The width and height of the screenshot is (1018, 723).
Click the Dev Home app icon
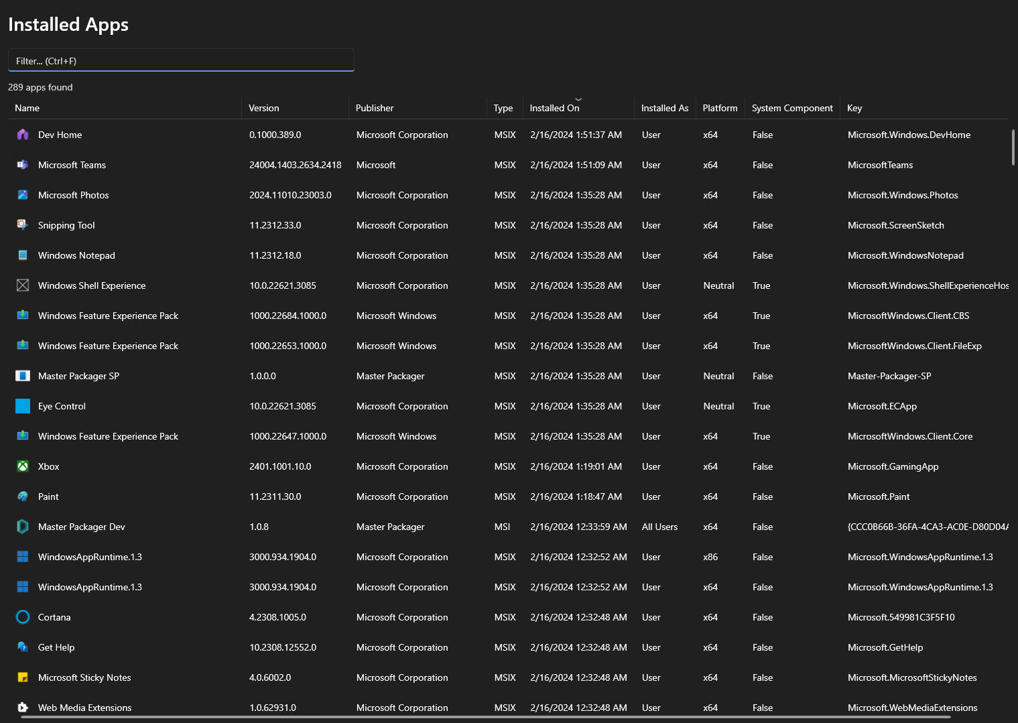[23, 135]
